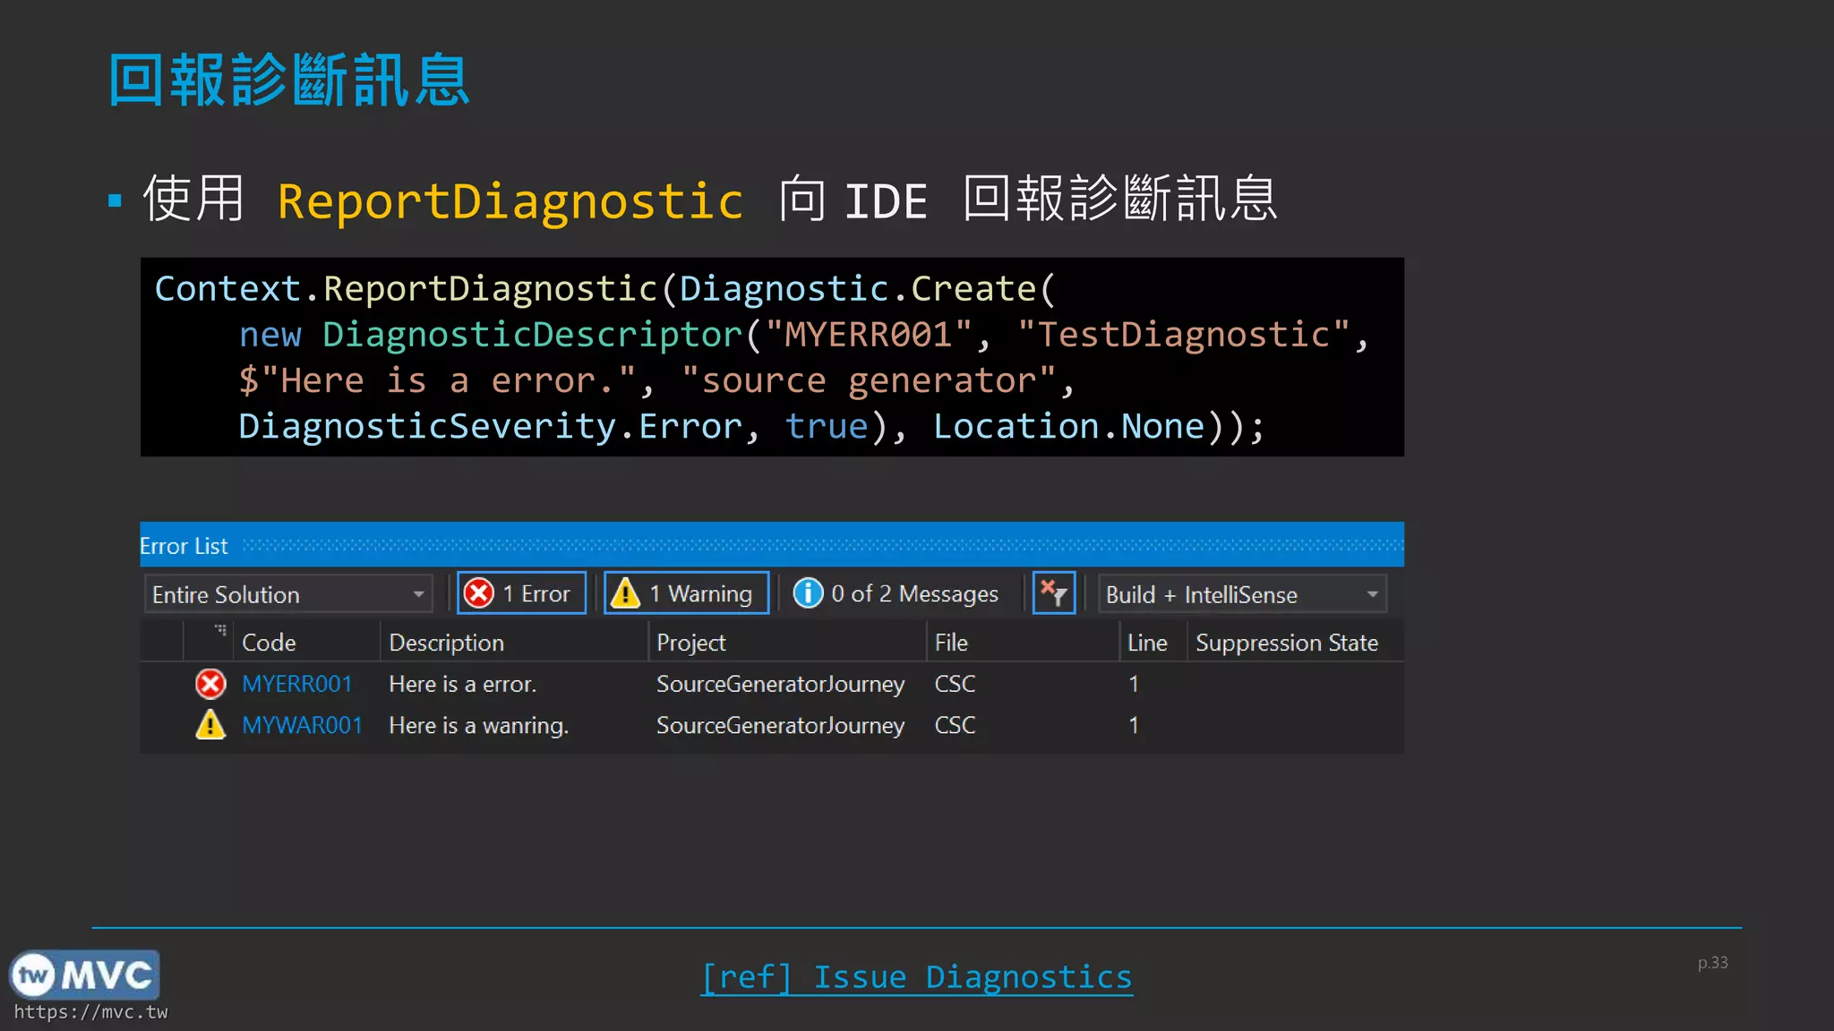This screenshot has width=1834, height=1031.
Task: Click the red error icon on MYERR001 row
Action: (210, 684)
